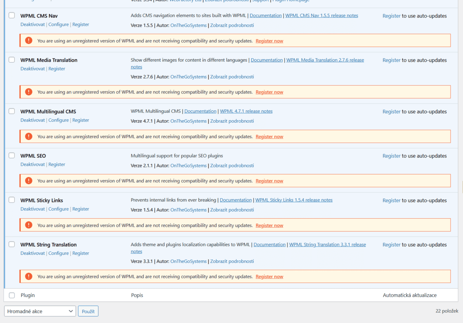Click Register under WPML Media Translation name
The width and height of the screenshot is (463, 323).
tap(57, 69)
